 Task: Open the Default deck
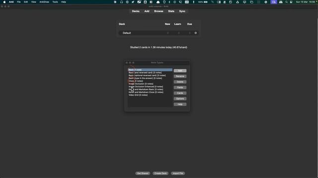pos(127,33)
